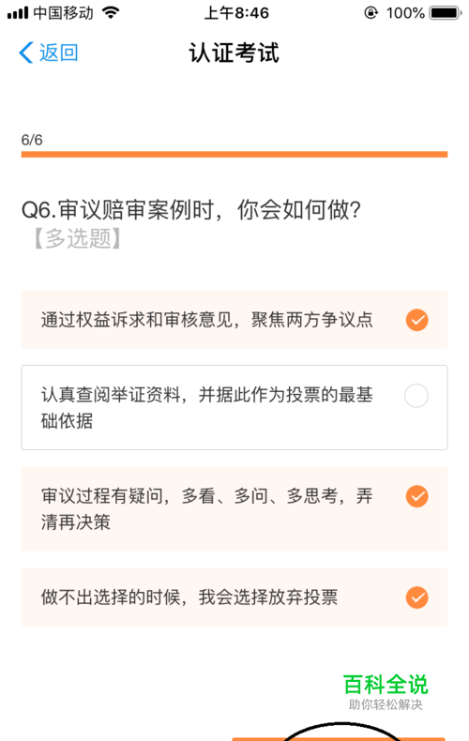469x741 pixels.
Task: Tap the orange progress bar
Action: pyautogui.click(x=234, y=154)
